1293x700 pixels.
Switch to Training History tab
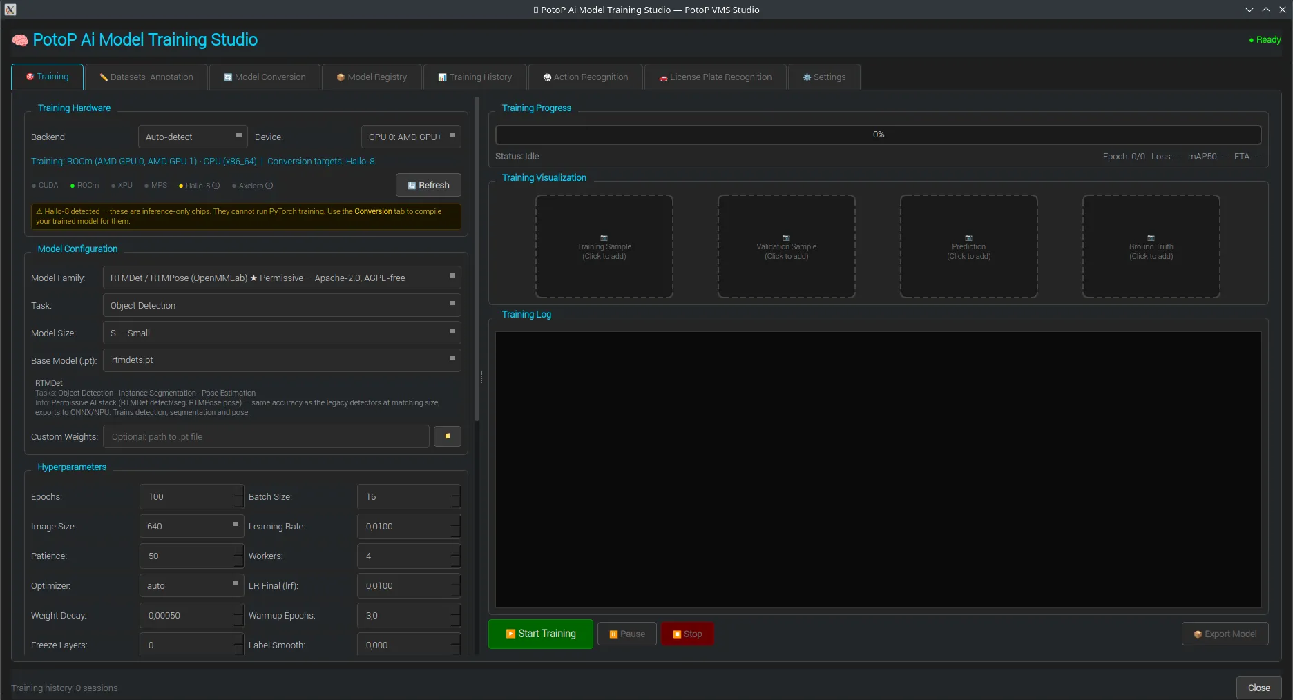(x=475, y=77)
